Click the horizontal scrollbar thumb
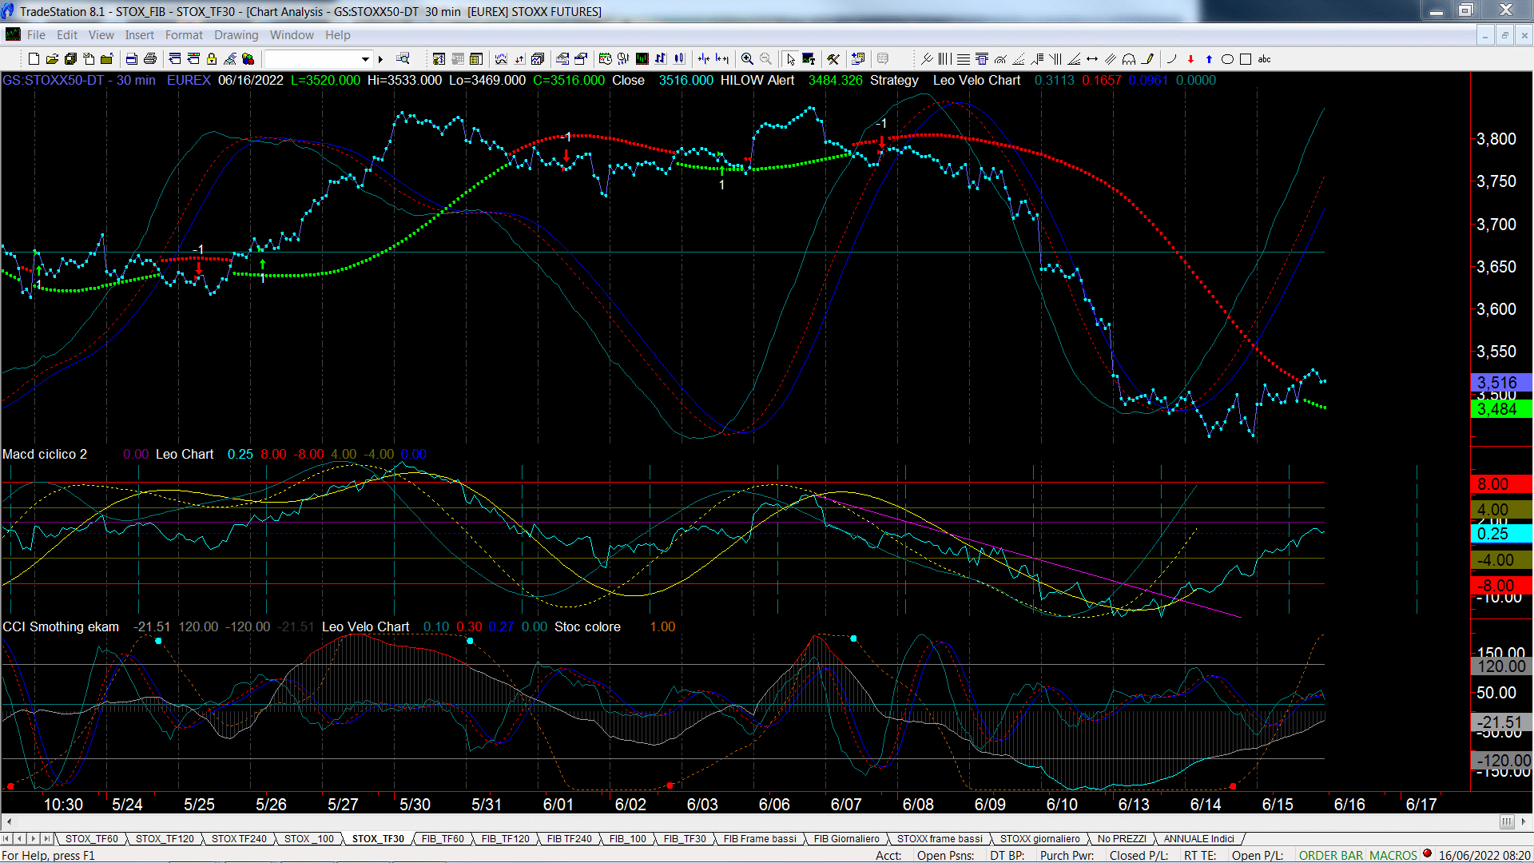 pos(1507,821)
